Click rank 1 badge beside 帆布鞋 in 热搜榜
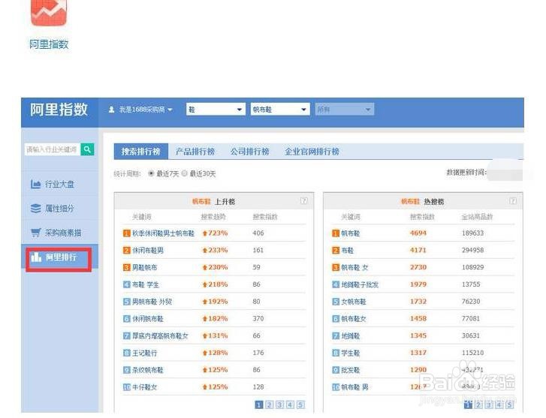The image size is (546, 418). point(336,233)
